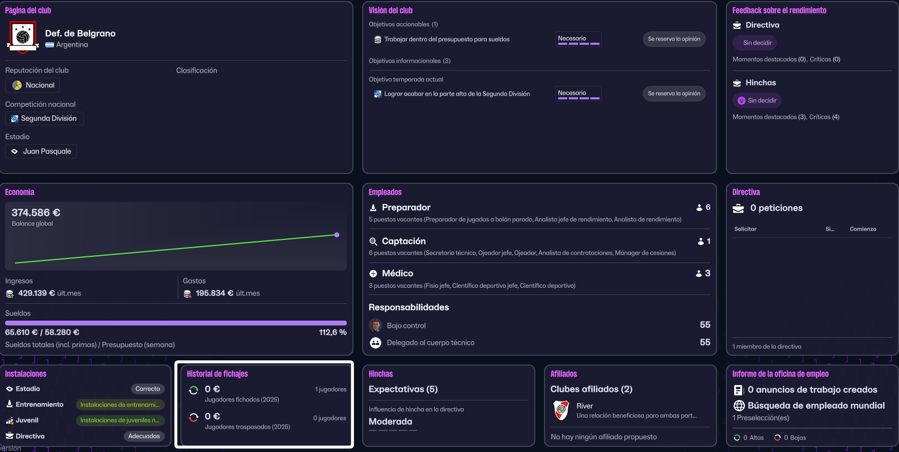Click the worldwide staff search globe icon

pyautogui.click(x=739, y=406)
